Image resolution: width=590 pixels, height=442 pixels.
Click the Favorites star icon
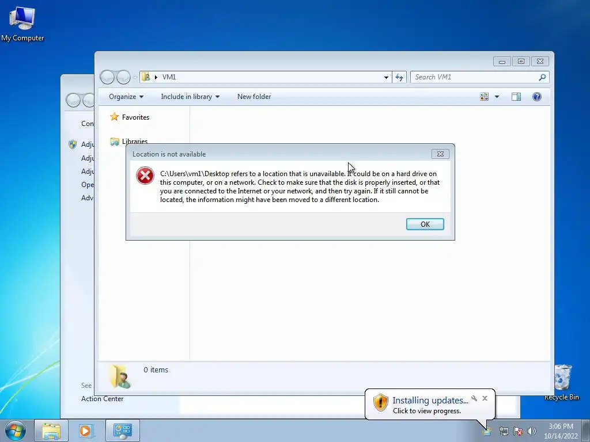click(x=115, y=117)
